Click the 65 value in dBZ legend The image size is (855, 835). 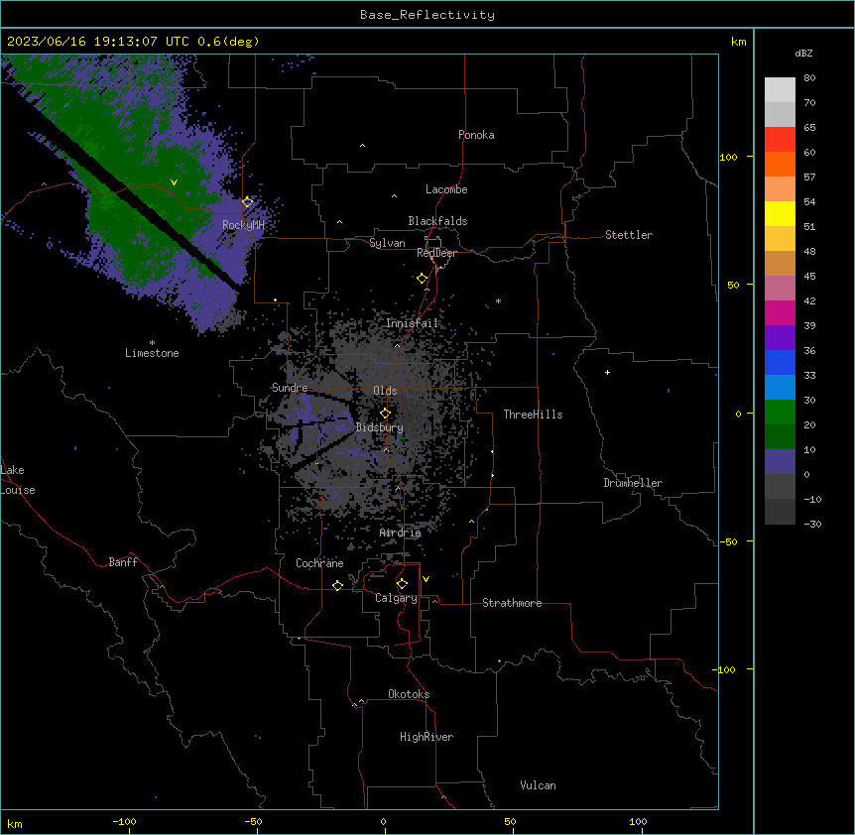coord(809,128)
